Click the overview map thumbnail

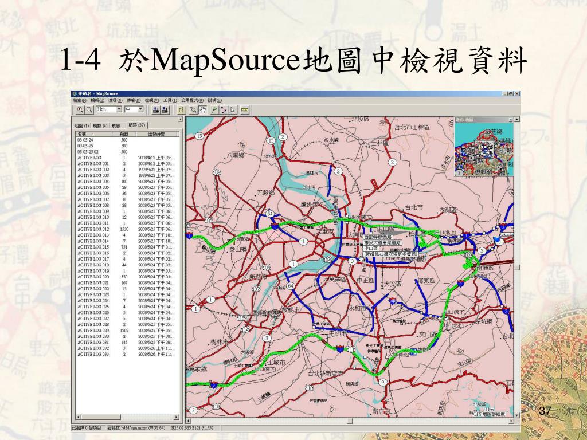tap(484, 150)
